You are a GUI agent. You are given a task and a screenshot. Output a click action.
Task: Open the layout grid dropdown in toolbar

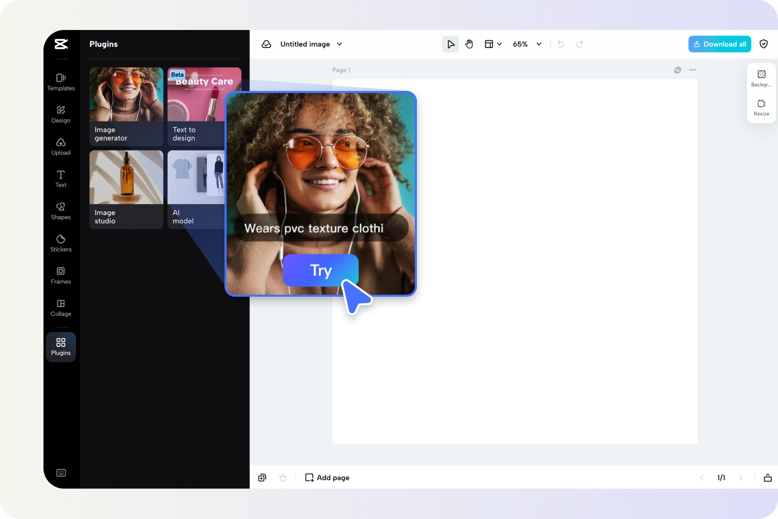pos(492,44)
